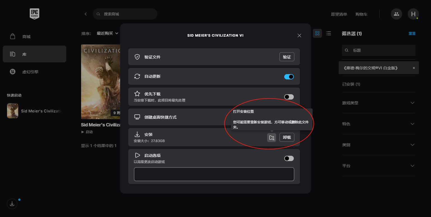Open 虚幻引擎 in sidebar

coord(35,72)
